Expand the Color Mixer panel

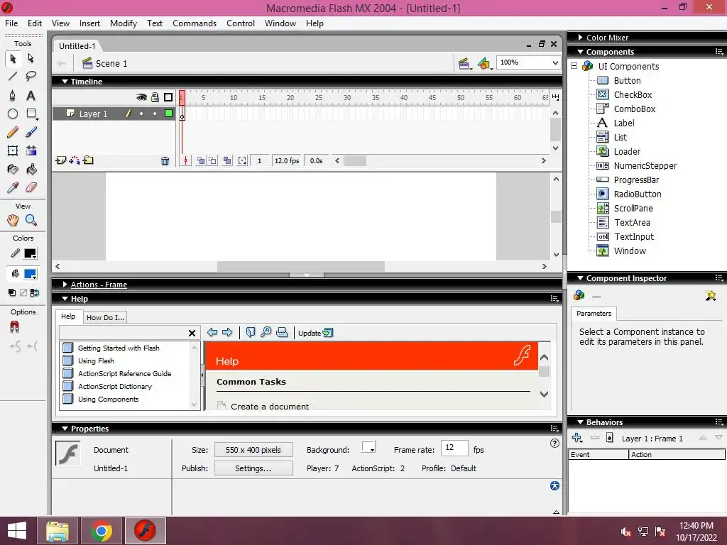pyautogui.click(x=580, y=38)
